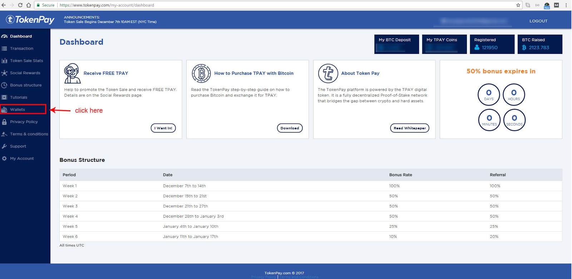
Task: Click the Terms & conditions gavel icon
Action: pos(4,134)
